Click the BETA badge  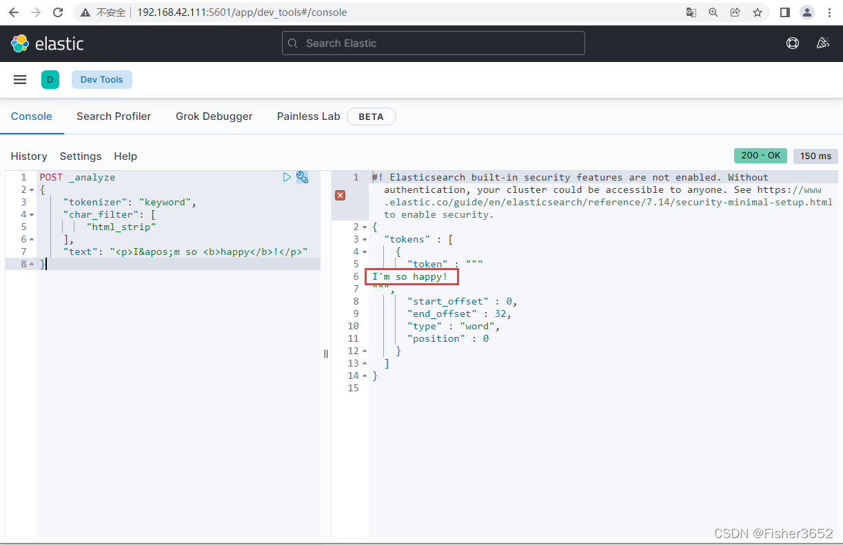point(371,116)
